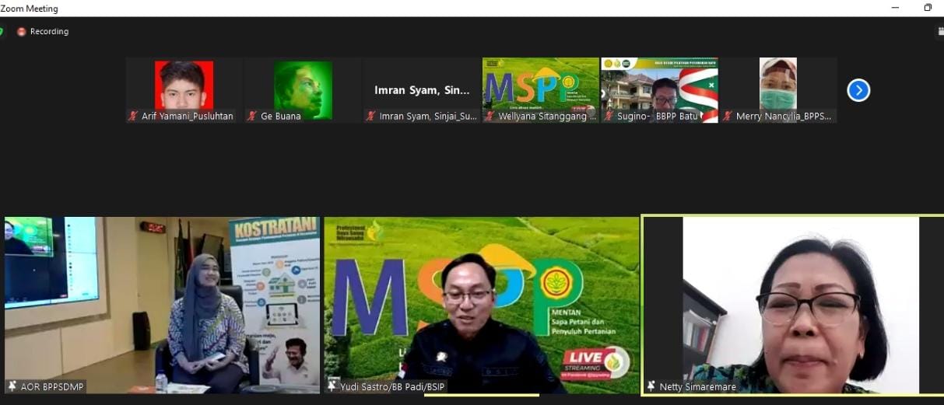Viewport: 944px width, 405px height.
Task: Restore down the Zoom Meeting window
Action: [928, 8]
